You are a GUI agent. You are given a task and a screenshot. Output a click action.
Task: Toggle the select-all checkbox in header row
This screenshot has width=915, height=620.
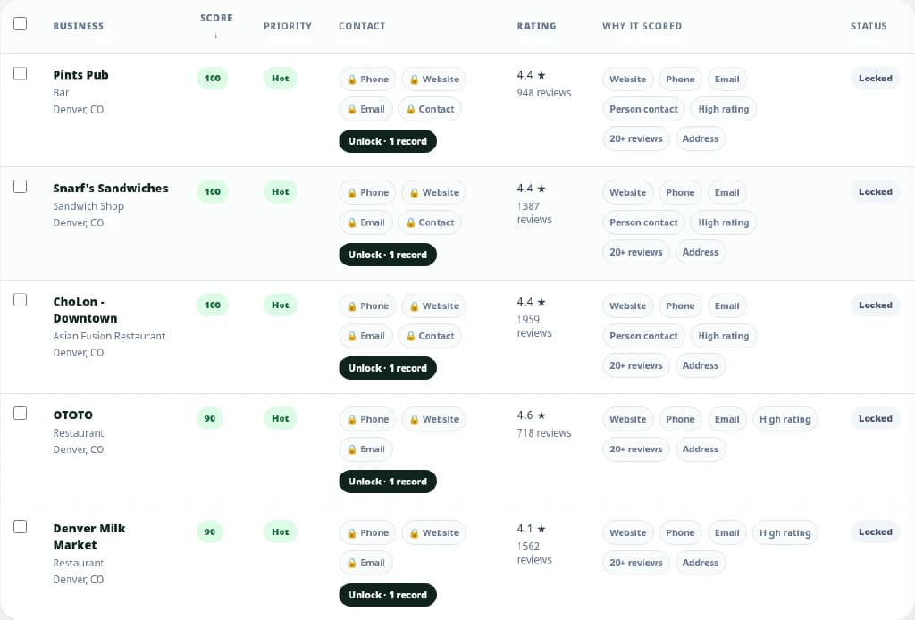pyautogui.click(x=20, y=23)
